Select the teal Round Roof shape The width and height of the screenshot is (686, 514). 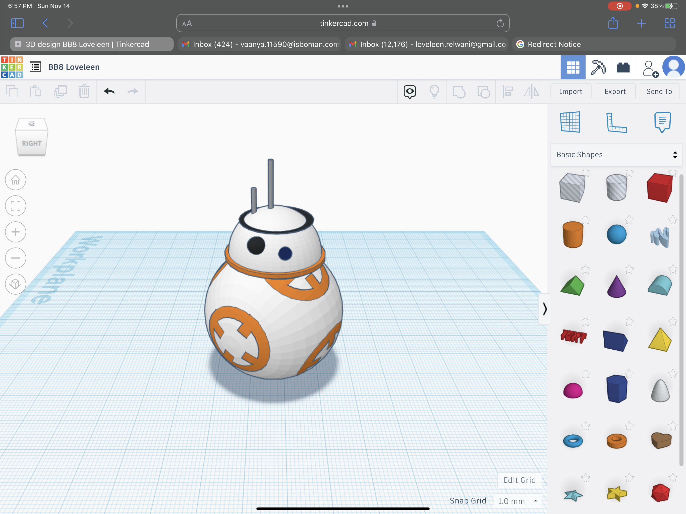click(x=660, y=285)
